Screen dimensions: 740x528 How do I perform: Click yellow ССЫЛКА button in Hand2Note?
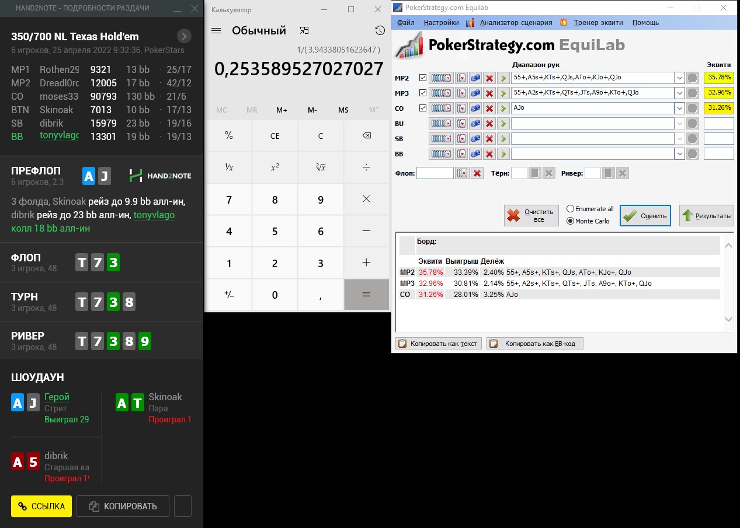[41, 506]
